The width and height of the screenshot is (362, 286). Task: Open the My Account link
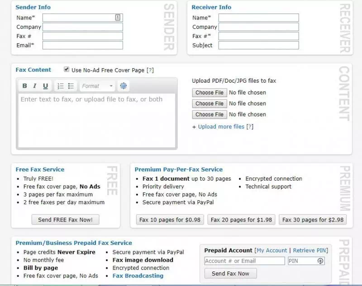pos(271,250)
